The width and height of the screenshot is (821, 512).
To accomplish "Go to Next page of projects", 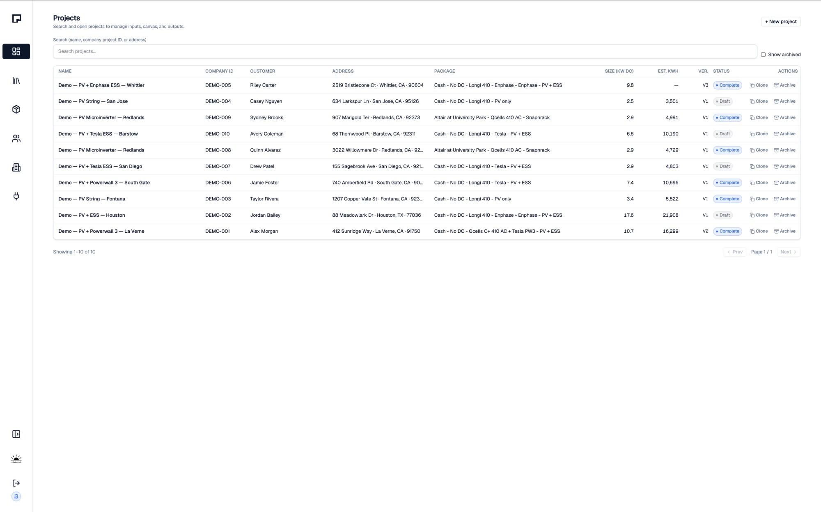I will point(788,252).
